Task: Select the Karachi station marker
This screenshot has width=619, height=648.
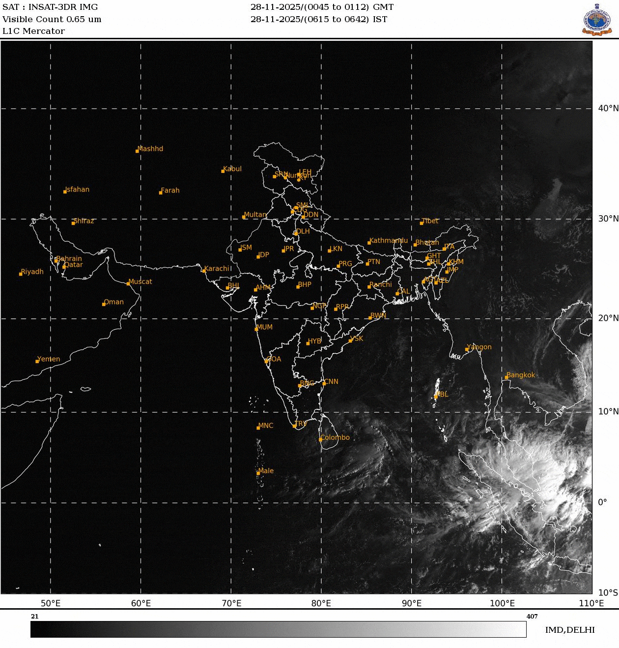Action: (x=204, y=270)
